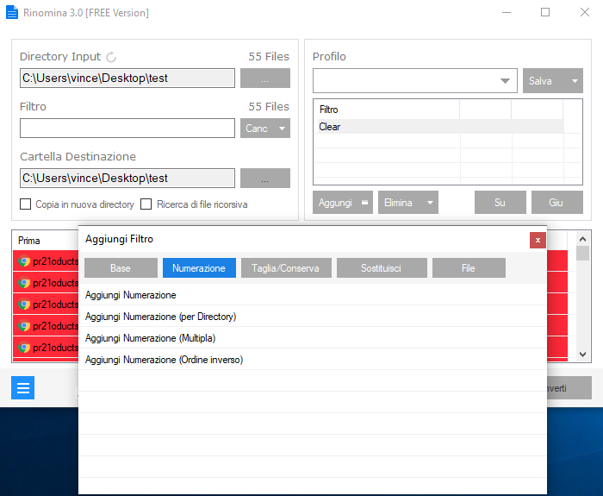Open the Elimina dropdown arrow
Screen dimensions: 603x496
[x=430, y=203]
